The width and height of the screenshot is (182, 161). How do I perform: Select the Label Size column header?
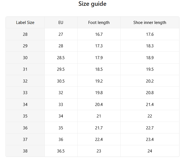(25, 23)
